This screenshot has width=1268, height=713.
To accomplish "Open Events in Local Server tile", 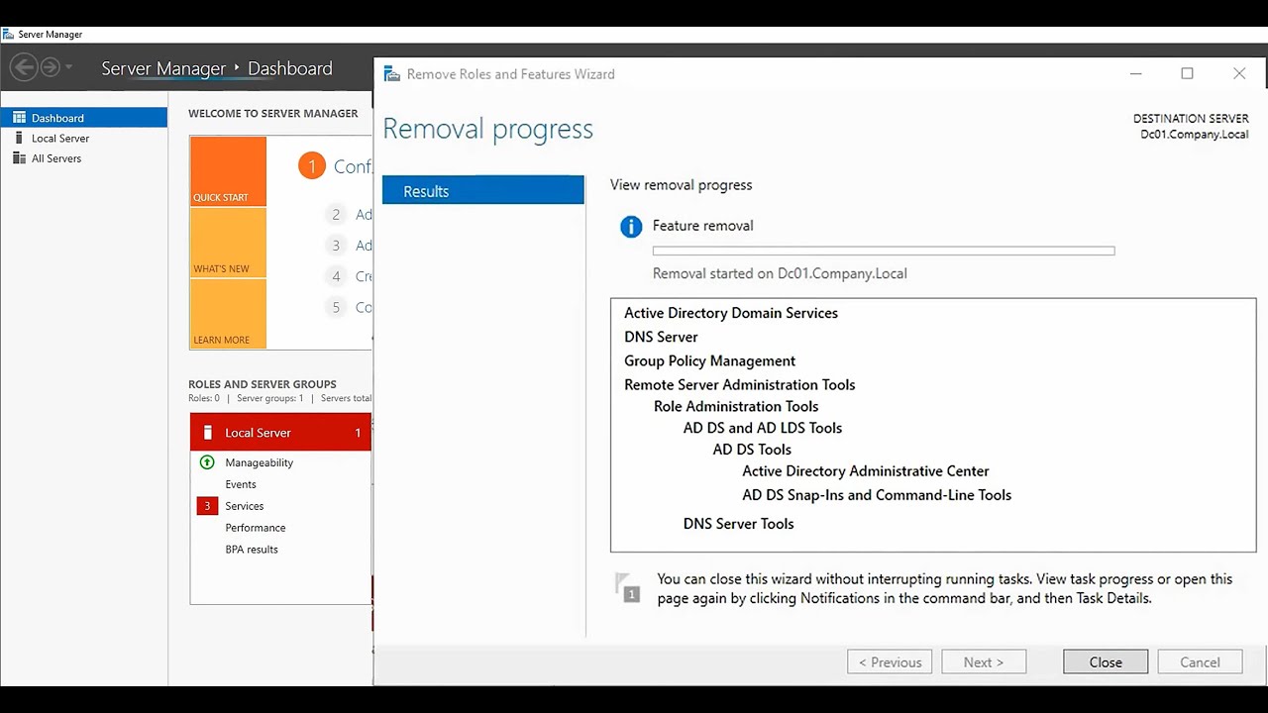I will pyautogui.click(x=241, y=484).
